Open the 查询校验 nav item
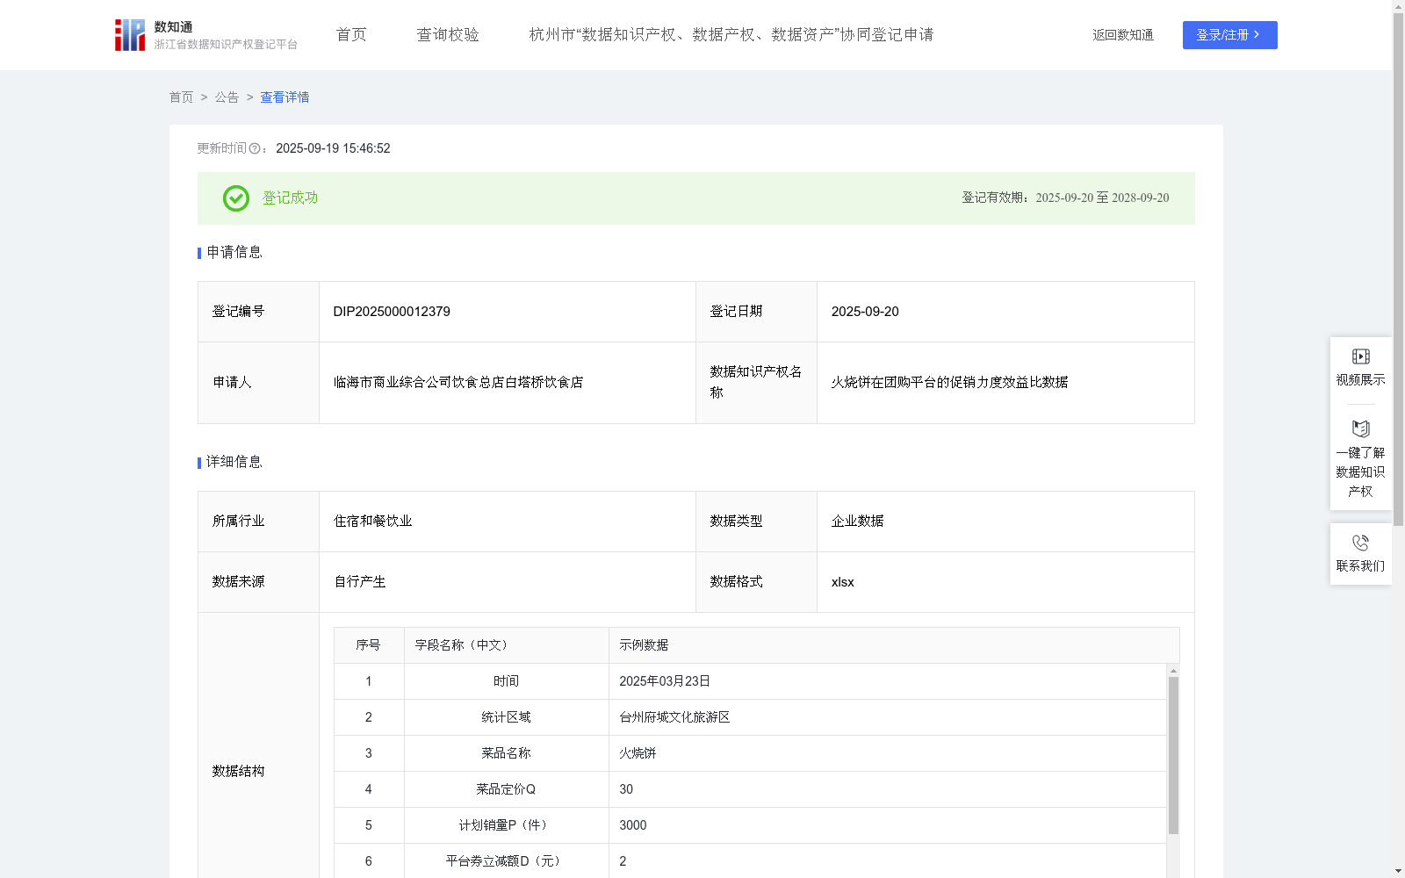 click(448, 34)
